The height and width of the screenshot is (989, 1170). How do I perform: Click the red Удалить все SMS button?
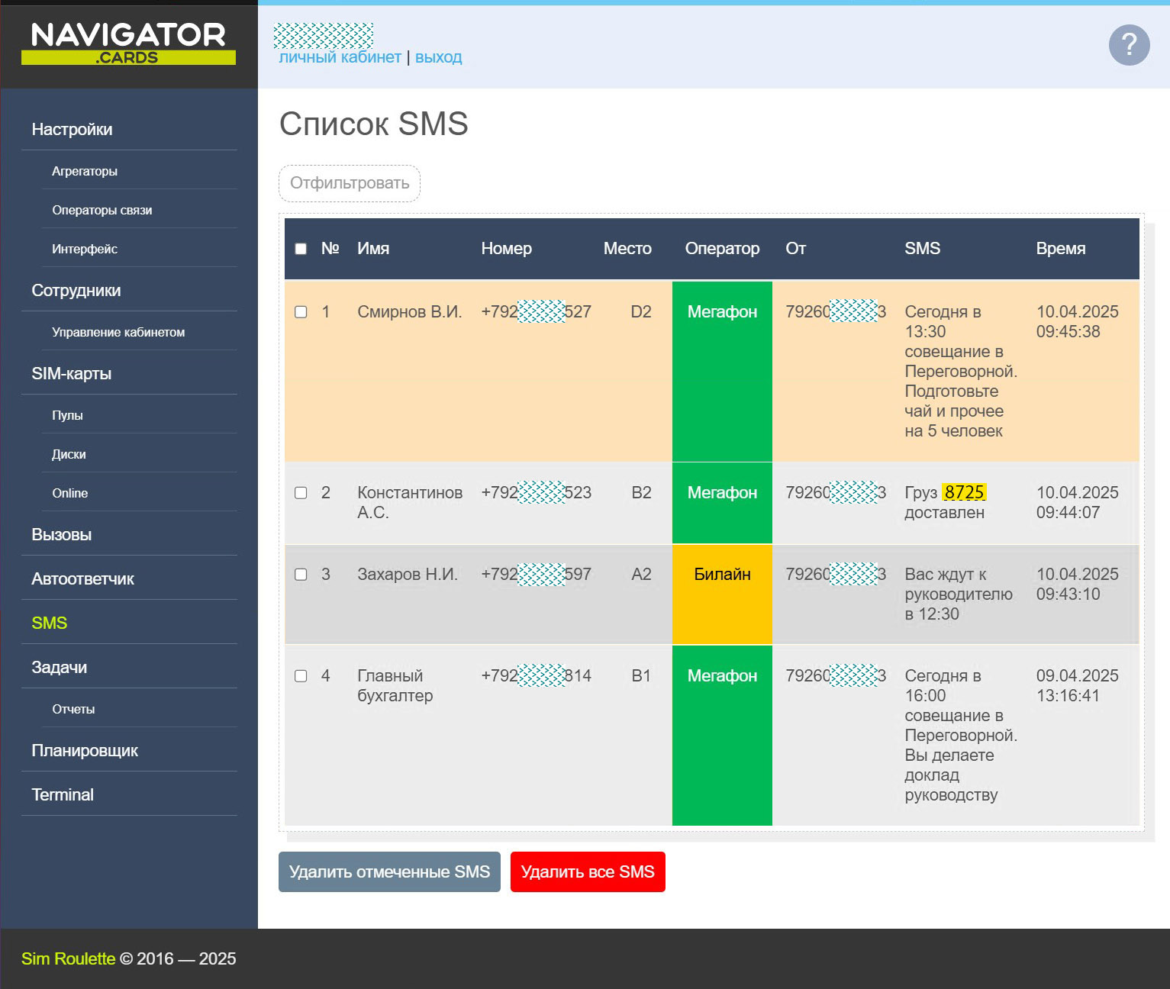click(587, 872)
